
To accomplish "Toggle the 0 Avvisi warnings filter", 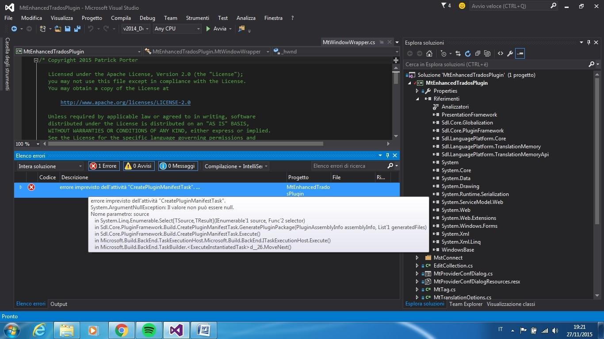I will coord(138,166).
